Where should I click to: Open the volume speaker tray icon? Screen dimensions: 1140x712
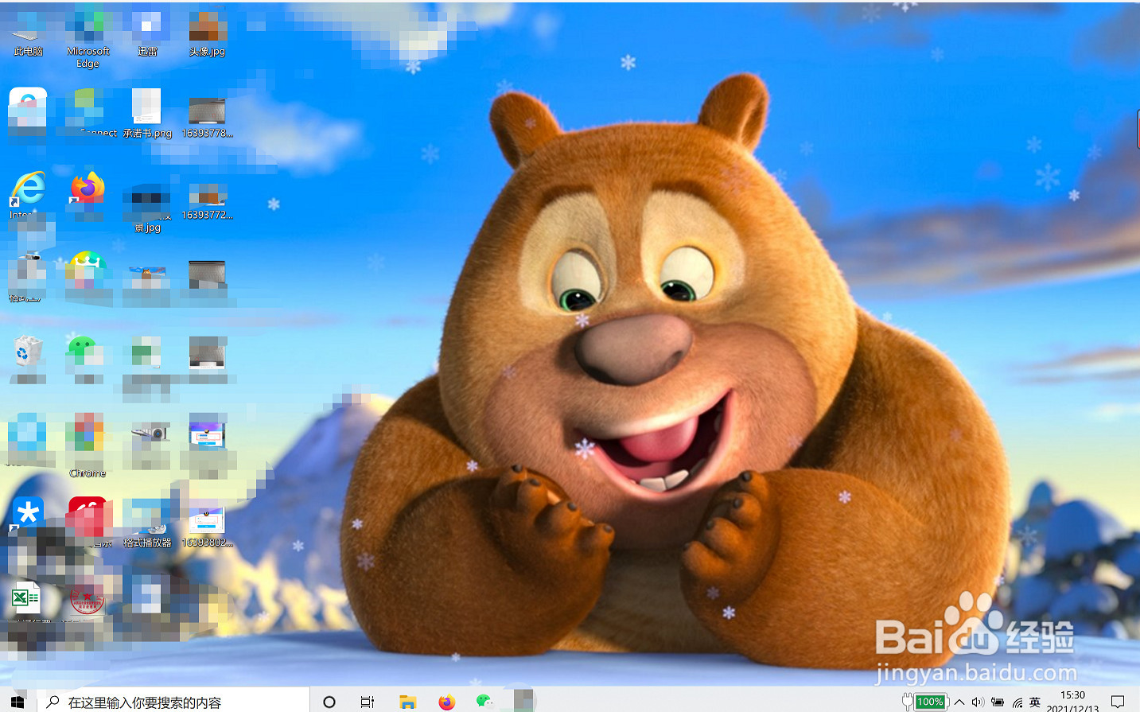tap(978, 702)
